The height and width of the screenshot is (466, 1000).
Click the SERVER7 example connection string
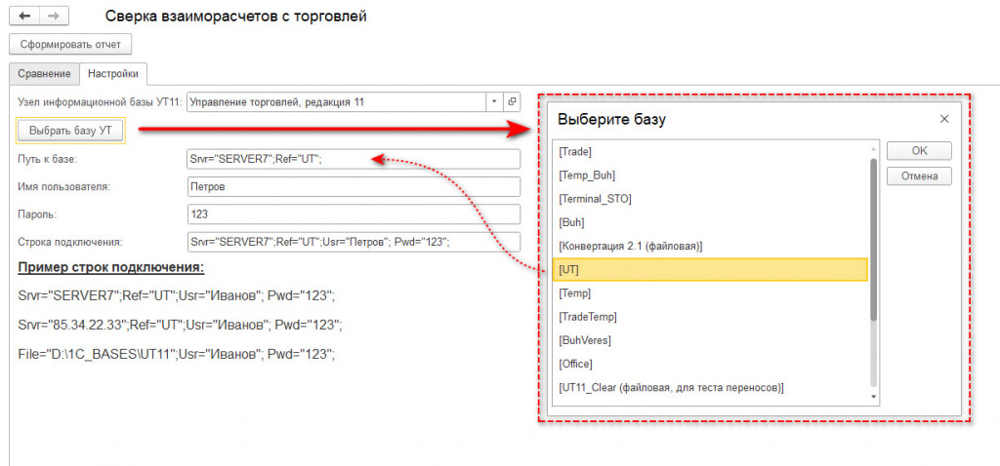tap(177, 296)
